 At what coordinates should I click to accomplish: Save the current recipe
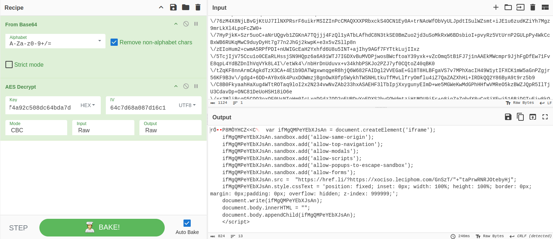[x=173, y=7]
